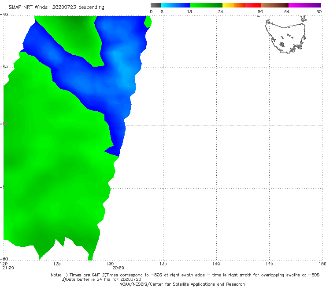Click the brown 50-64 colorbar segment
The image size is (326, 287).
click(x=274, y=5)
